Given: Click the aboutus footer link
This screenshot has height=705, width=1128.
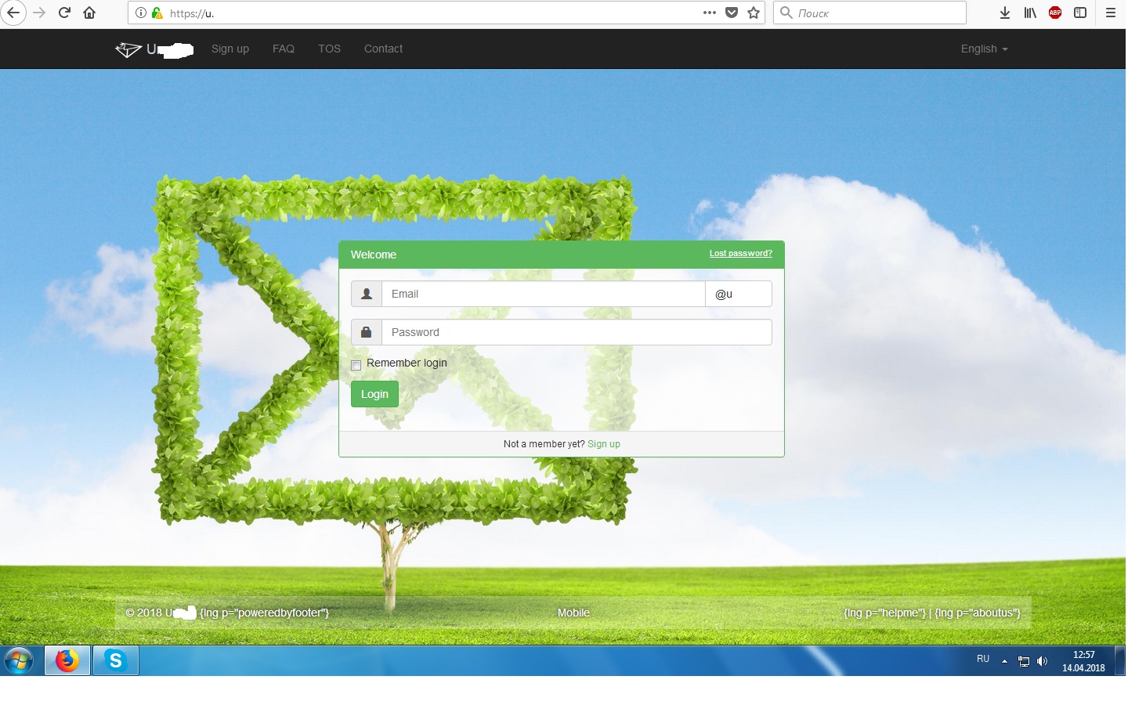Looking at the screenshot, I should click(978, 613).
